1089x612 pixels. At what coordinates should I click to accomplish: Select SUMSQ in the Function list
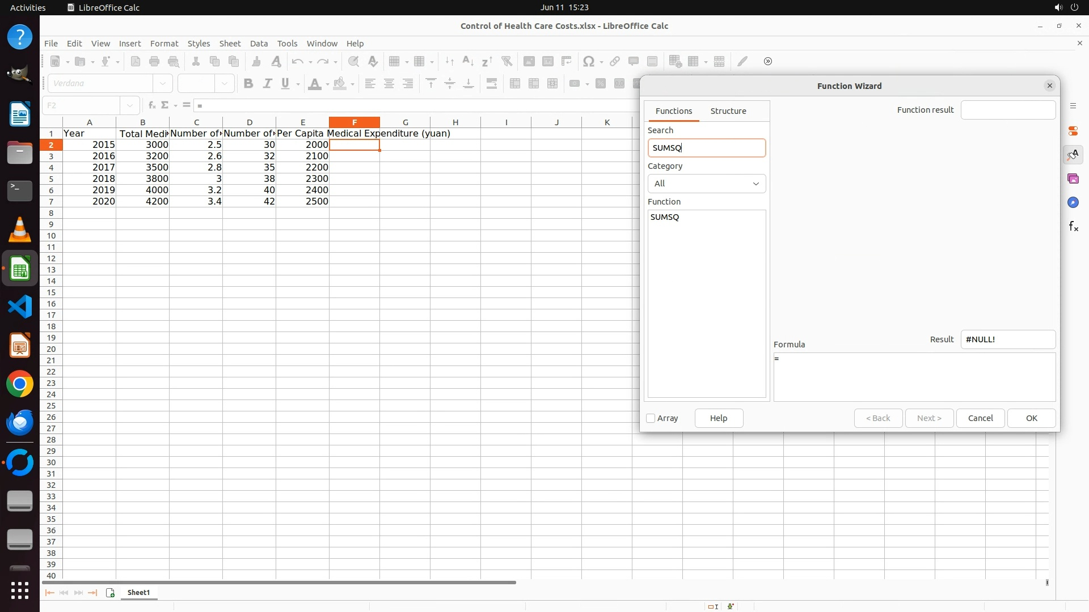(x=665, y=217)
